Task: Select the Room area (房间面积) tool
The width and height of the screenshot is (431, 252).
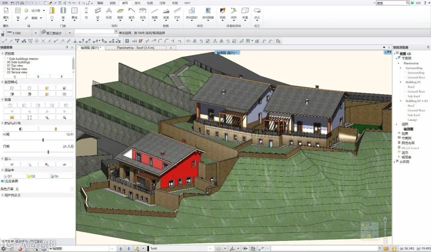Action: tap(192, 14)
